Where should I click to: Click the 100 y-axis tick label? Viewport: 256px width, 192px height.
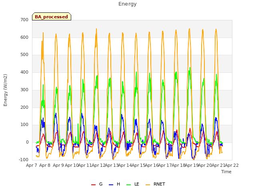click(x=24, y=125)
